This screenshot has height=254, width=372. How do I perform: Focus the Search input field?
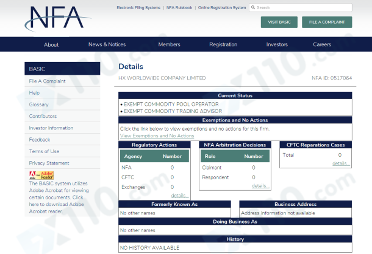point(301,7)
